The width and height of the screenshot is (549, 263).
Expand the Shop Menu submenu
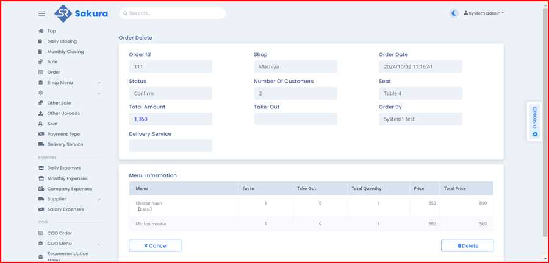98,83
